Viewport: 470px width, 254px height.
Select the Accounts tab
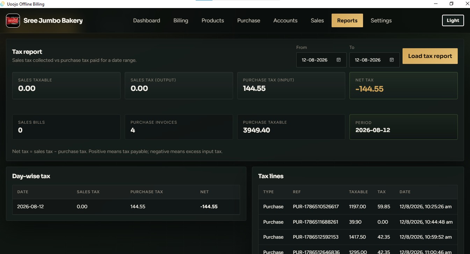pos(285,21)
